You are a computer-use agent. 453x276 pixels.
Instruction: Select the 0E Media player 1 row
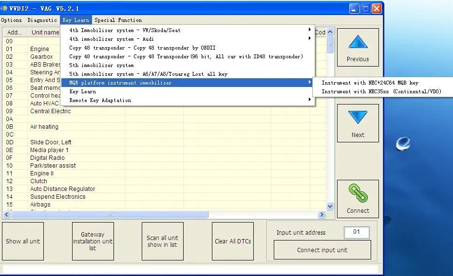tap(165, 150)
